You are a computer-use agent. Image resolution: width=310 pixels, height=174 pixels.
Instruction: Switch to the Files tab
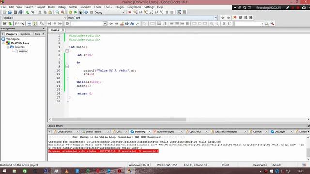(37, 34)
